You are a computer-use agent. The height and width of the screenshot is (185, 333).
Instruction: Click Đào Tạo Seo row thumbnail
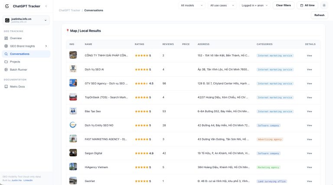(73, 111)
